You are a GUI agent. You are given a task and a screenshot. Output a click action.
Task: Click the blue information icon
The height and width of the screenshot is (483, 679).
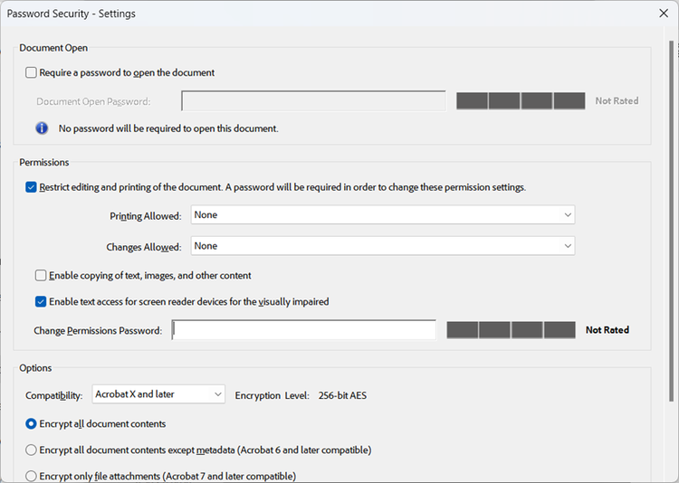coord(42,128)
